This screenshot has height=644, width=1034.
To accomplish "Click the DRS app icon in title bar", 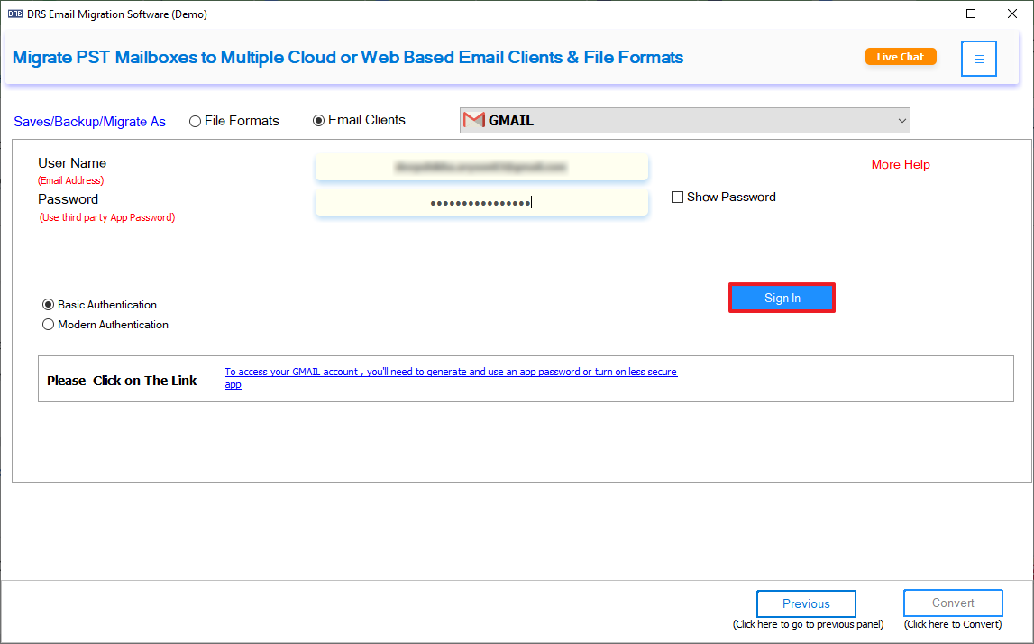I will tap(14, 14).
